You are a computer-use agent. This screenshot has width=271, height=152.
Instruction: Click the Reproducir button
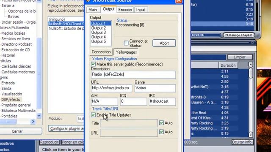(x=49, y=142)
